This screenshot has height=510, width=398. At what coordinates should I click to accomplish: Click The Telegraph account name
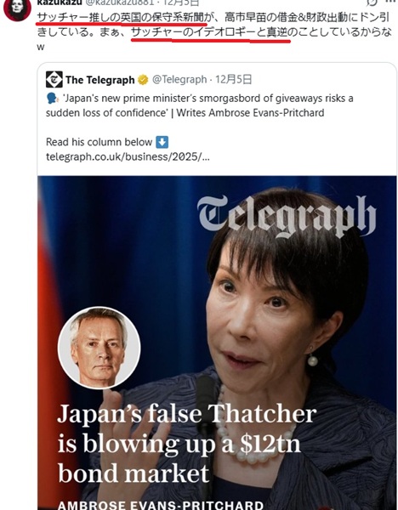pyautogui.click(x=99, y=80)
